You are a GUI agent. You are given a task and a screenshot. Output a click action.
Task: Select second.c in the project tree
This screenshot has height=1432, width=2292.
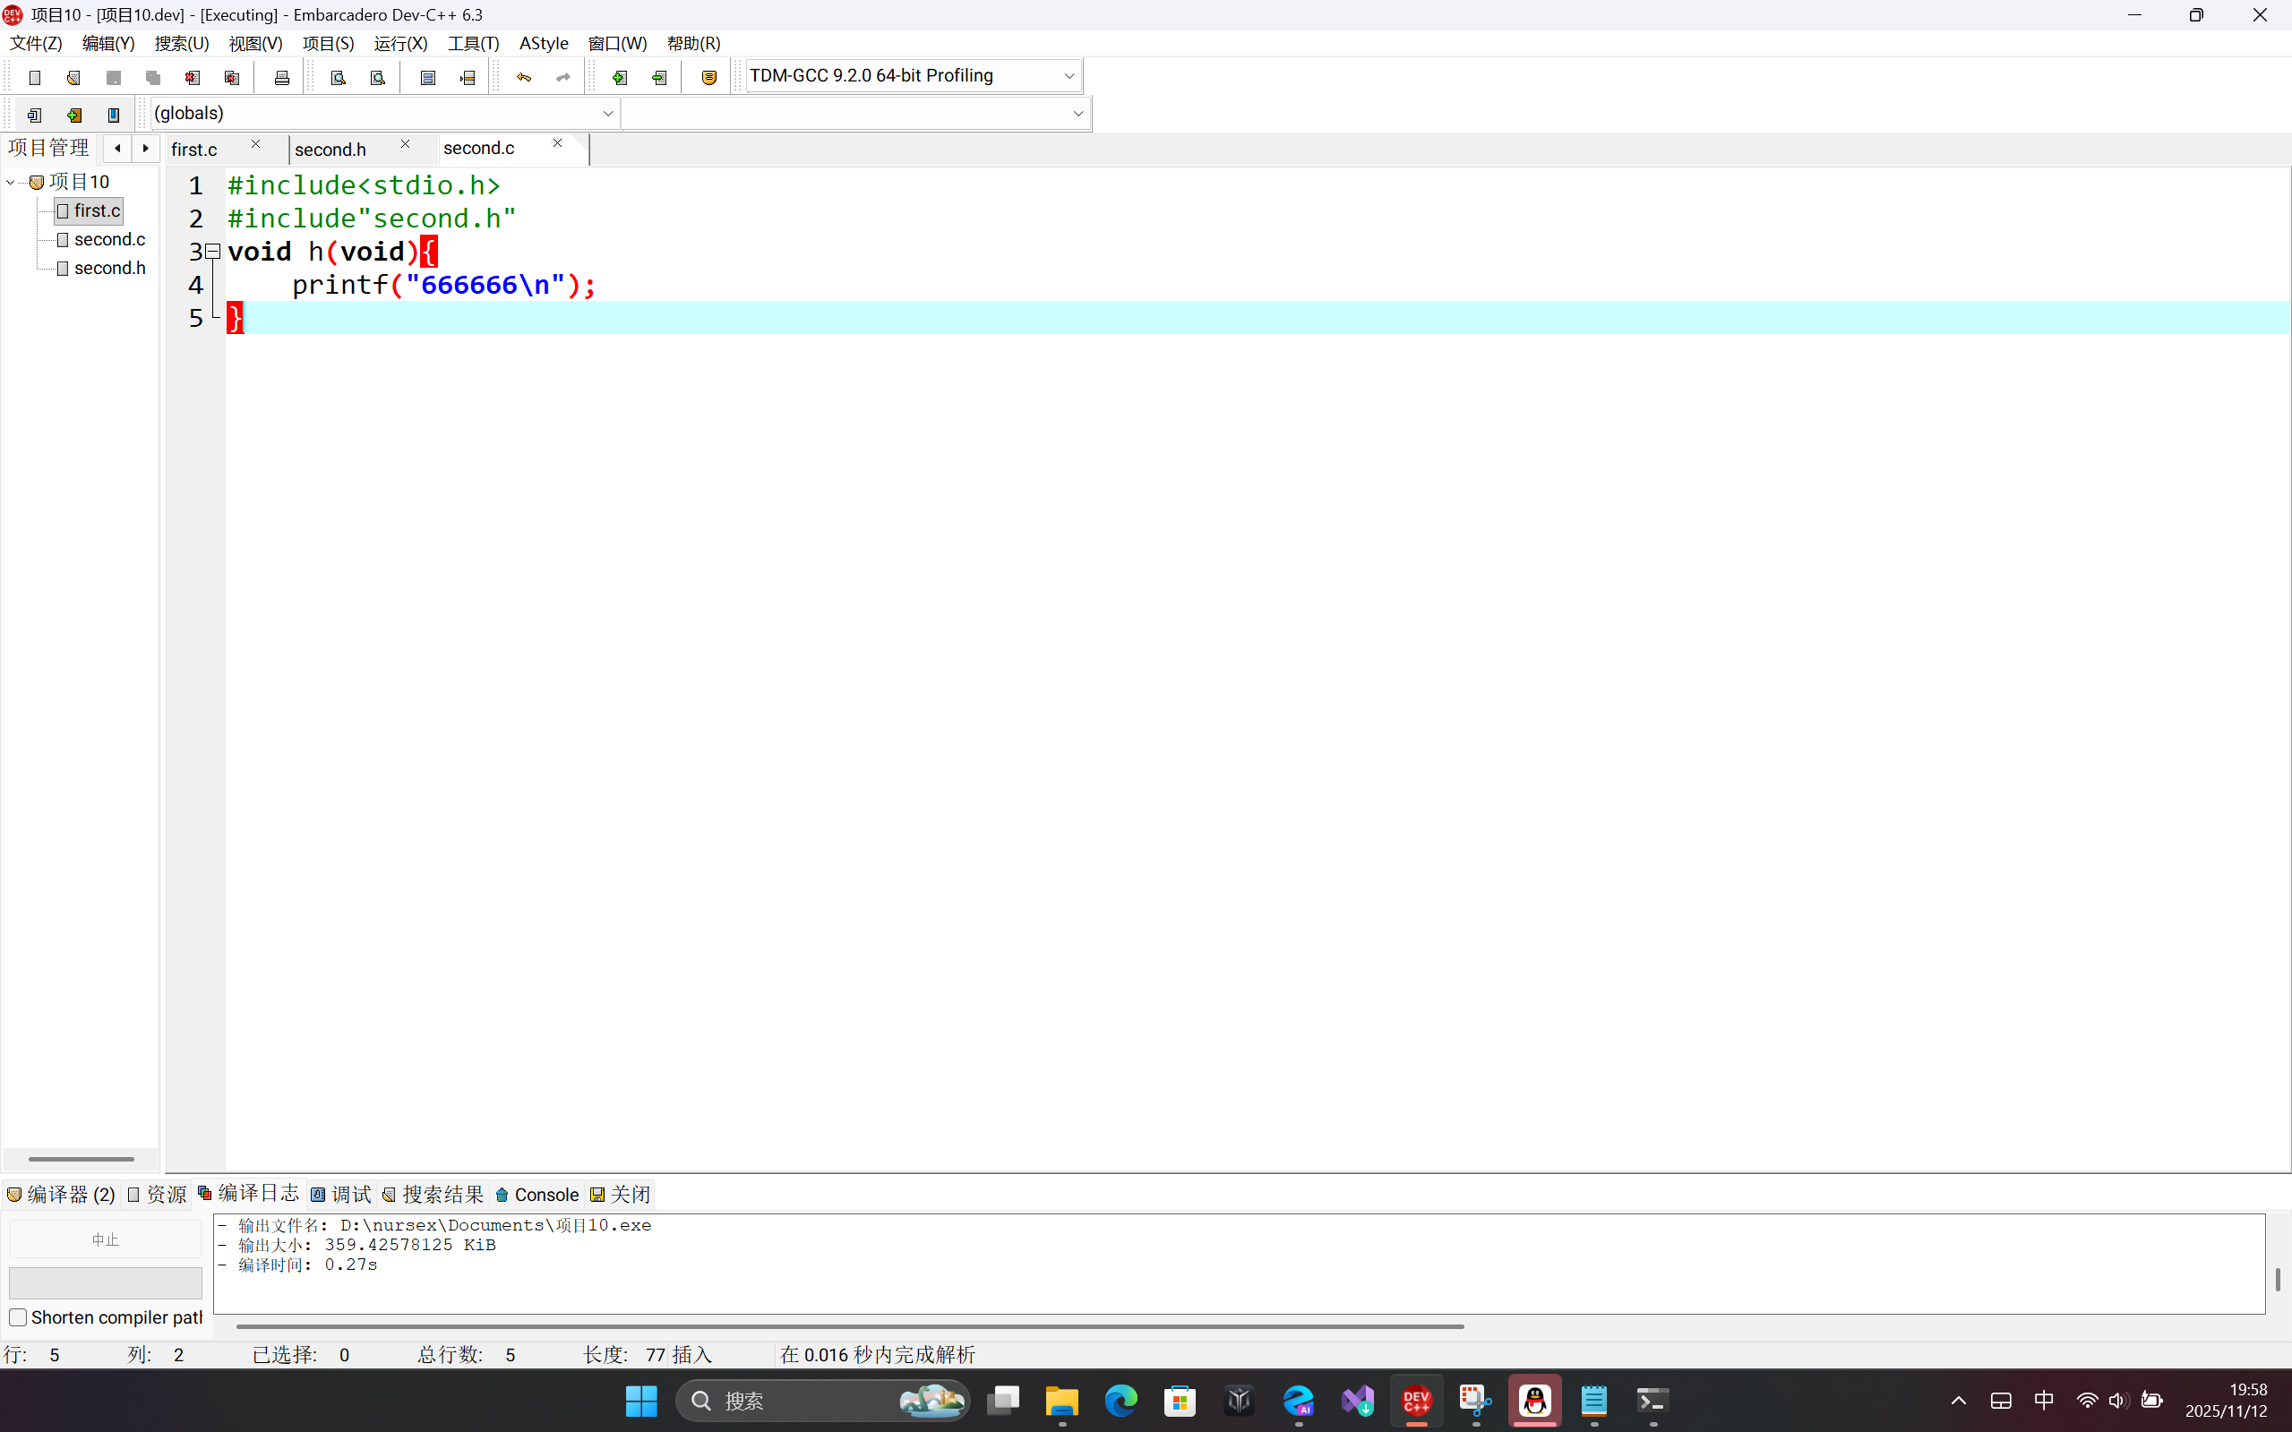[109, 240]
